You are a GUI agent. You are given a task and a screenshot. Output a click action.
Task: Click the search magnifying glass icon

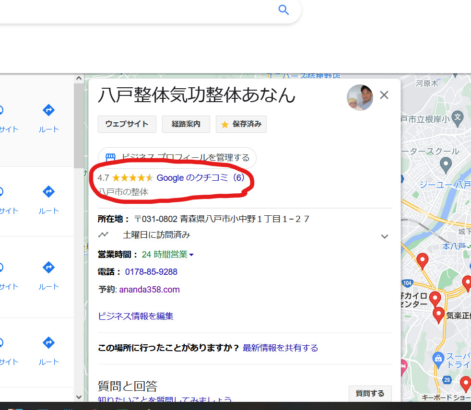pos(283,10)
